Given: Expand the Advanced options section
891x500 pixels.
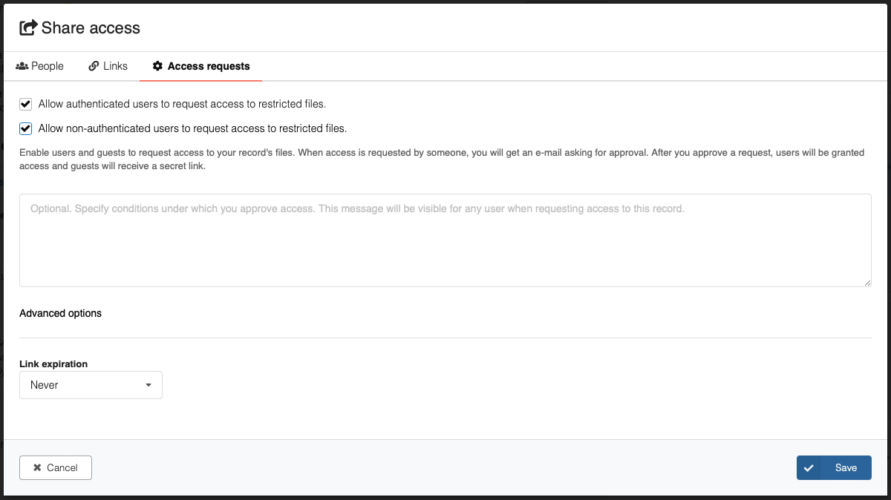Looking at the screenshot, I should 61,313.
